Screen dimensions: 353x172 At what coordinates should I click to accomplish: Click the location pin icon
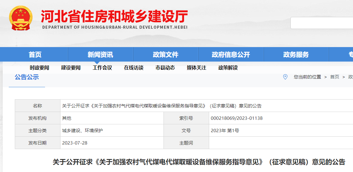285,77
